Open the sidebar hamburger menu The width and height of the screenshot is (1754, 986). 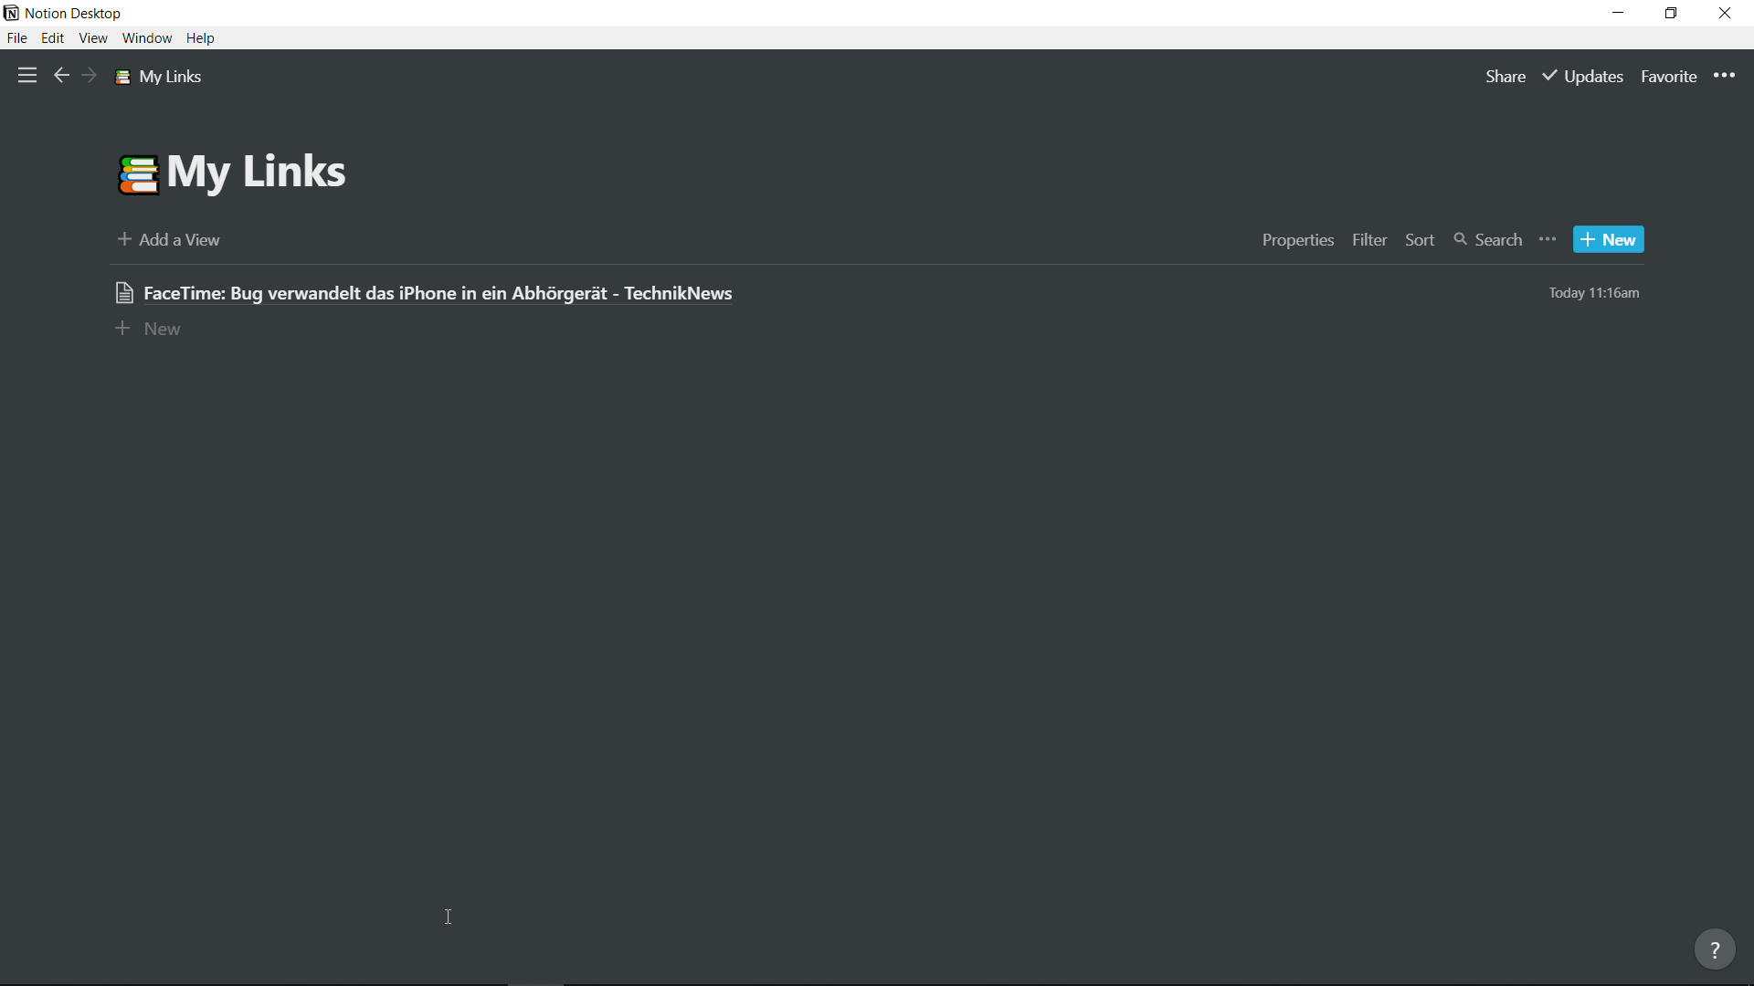coord(27,76)
